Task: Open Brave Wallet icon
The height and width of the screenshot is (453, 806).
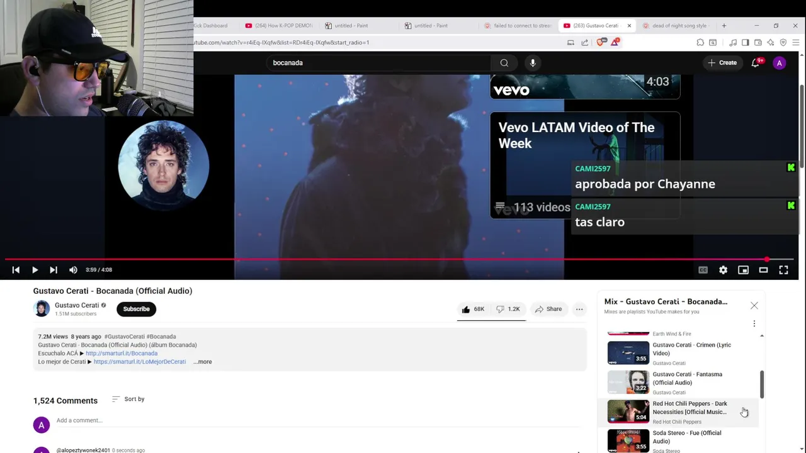Action: pyautogui.click(x=758, y=42)
